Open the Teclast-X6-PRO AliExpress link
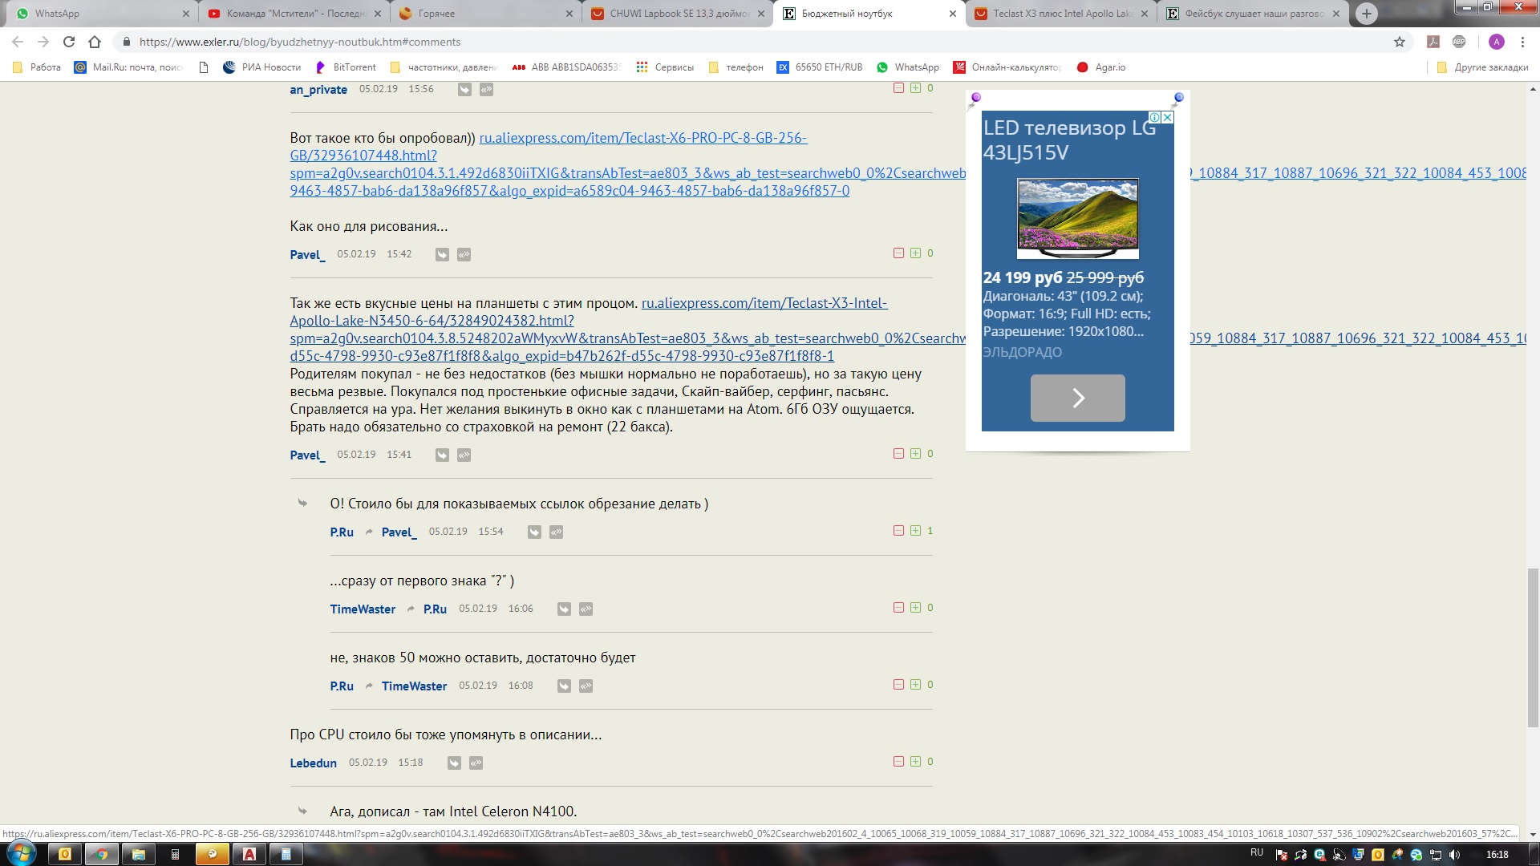This screenshot has height=866, width=1540. 642,138
